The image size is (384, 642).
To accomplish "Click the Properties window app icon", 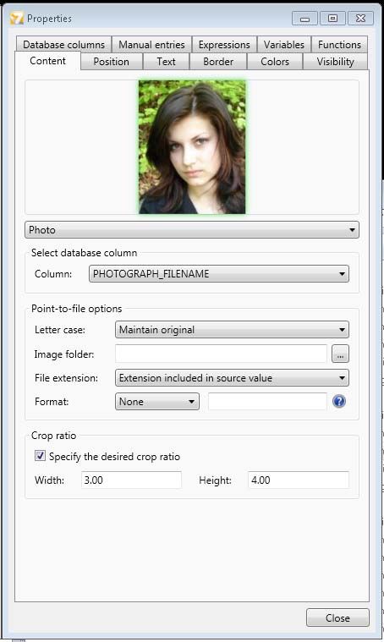I will tap(17, 19).
